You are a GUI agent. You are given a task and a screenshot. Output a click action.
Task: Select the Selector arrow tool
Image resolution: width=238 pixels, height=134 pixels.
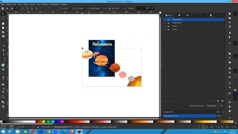tap(3, 14)
